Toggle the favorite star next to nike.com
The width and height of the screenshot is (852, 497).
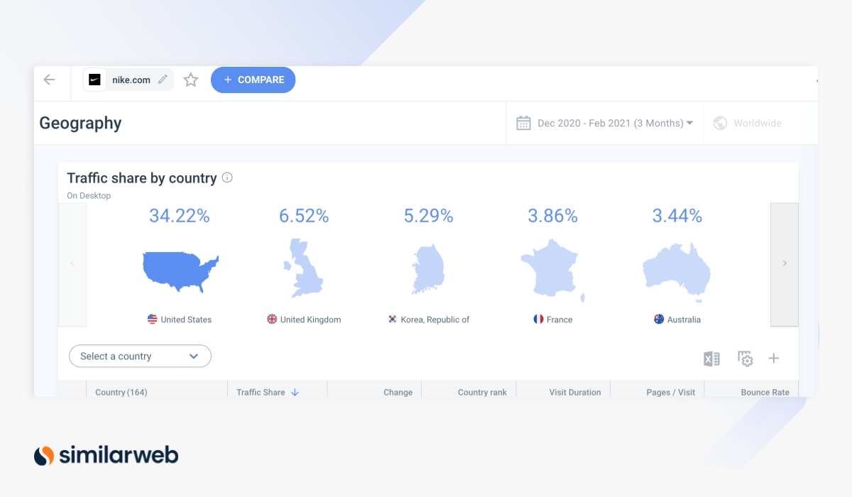click(190, 80)
